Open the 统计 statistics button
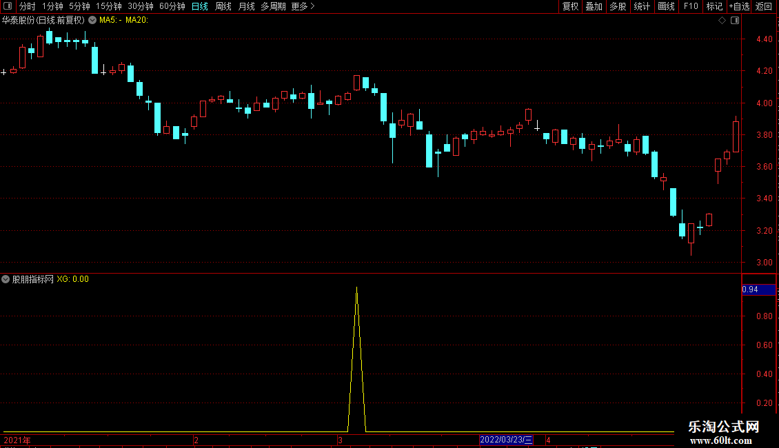The image size is (779, 448). (642, 6)
